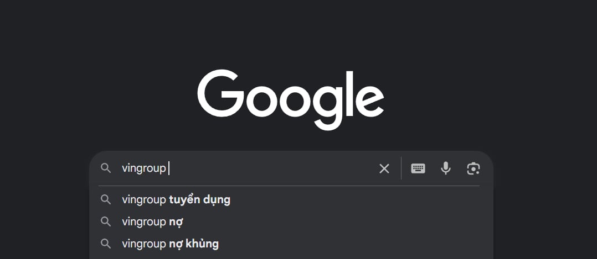This screenshot has width=597, height=259.
Task: Click the capital 'G' of the Google logo
Action: coord(220,93)
